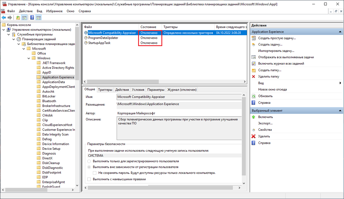The width and height of the screenshot is (344, 199).
Task: Click the Создать простую задачу wizard icon
Action: click(253, 38)
